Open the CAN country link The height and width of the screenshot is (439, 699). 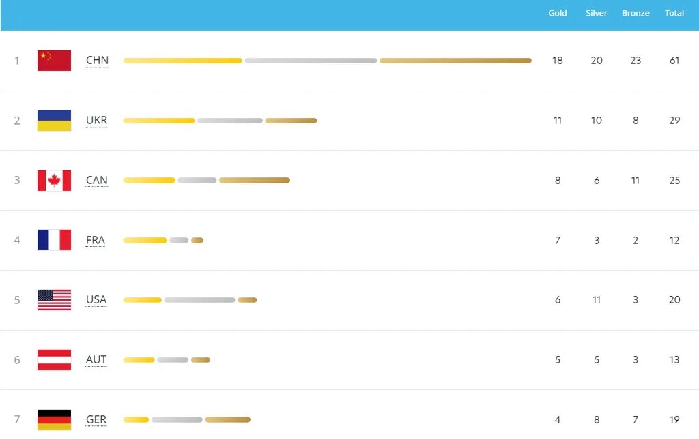point(96,181)
